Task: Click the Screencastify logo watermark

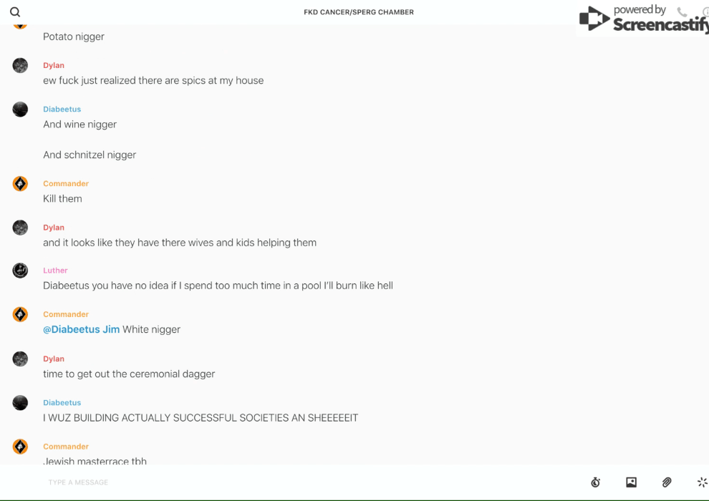Action: (x=643, y=19)
